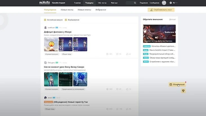
Task: Open wolf boss thumbnail in Сяо post
Action: point(80,79)
